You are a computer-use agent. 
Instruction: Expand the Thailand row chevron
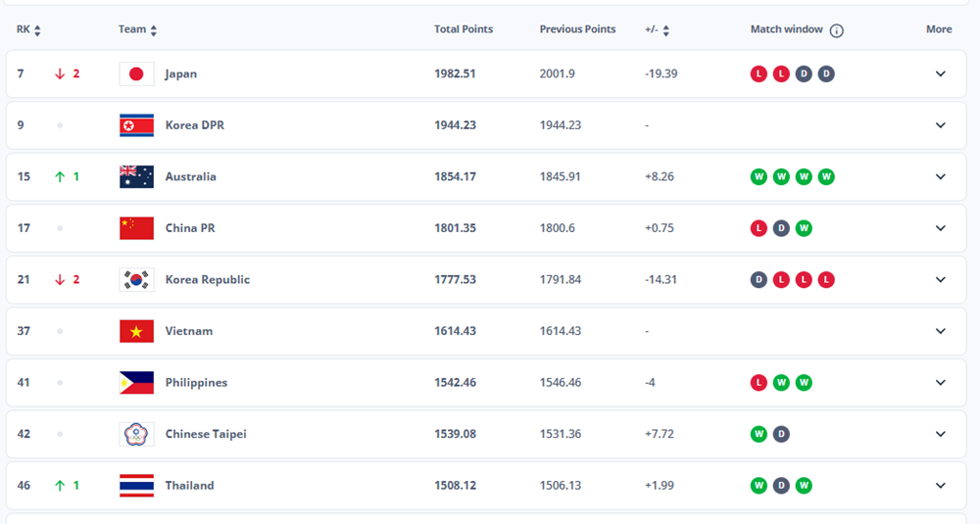click(940, 486)
